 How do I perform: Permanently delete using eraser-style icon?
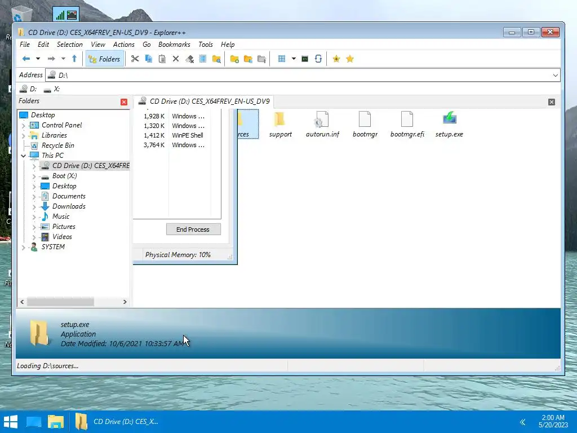[x=189, y=59]
